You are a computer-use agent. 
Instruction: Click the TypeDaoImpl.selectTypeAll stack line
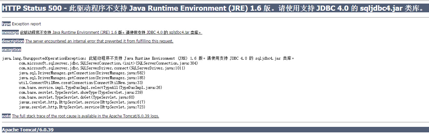coord(90,88)
